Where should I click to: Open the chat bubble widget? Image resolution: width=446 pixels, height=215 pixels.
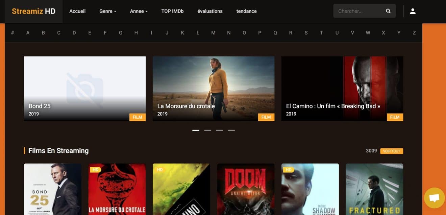click(x=434, y=198)
